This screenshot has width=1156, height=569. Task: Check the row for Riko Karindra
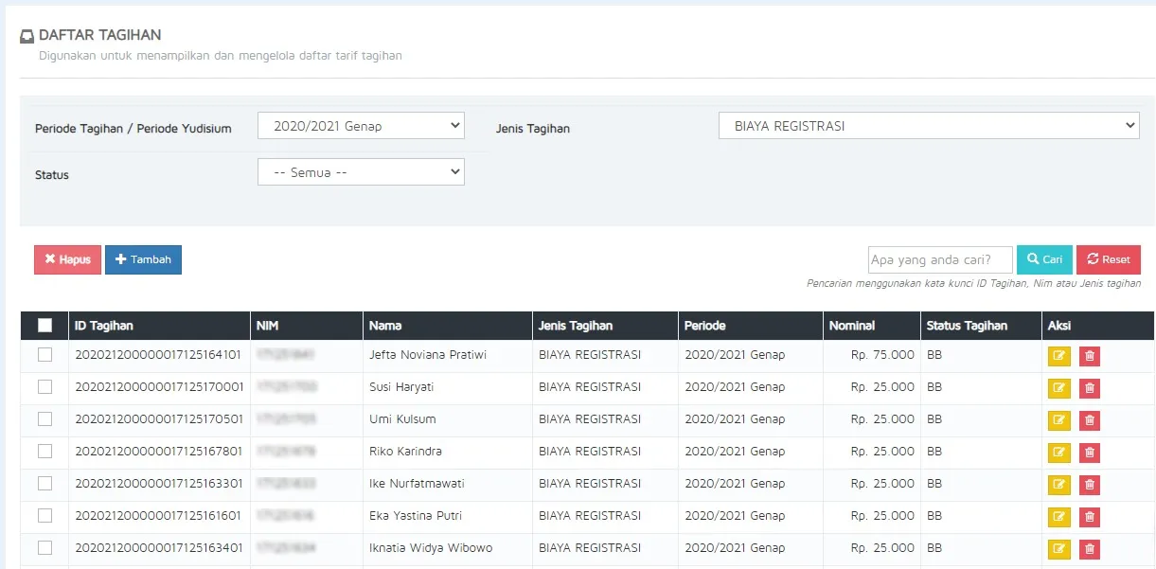[44, 452]
